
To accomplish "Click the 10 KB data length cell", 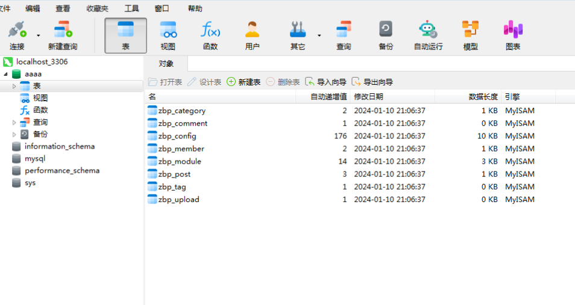I will [488, 136].
